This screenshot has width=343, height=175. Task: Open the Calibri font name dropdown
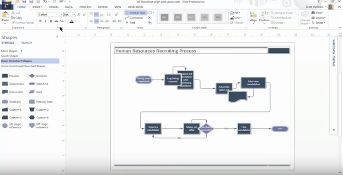[x=62, y=15]
